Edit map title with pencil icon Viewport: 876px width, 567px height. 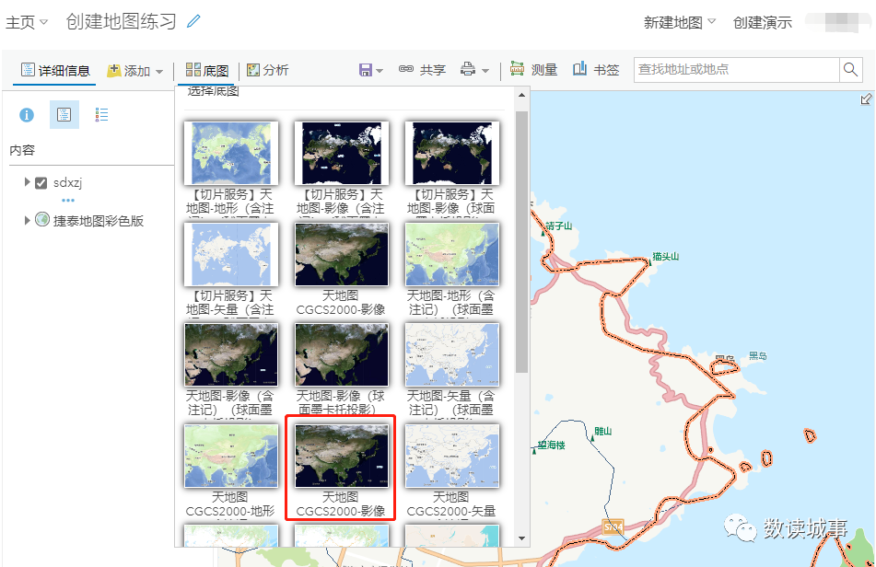pyautogui.click(x=193, y=21)
